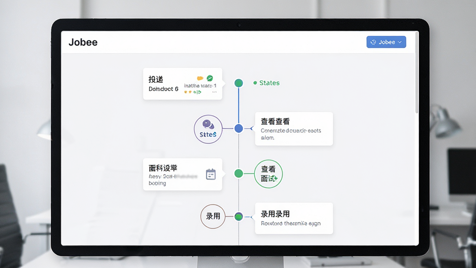Open ellipsis menu on 投递 card

tap(214, 92)
